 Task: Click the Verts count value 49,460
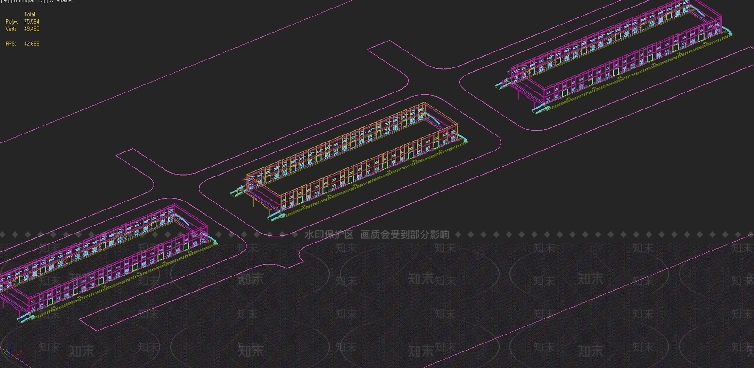click(32, 29)
